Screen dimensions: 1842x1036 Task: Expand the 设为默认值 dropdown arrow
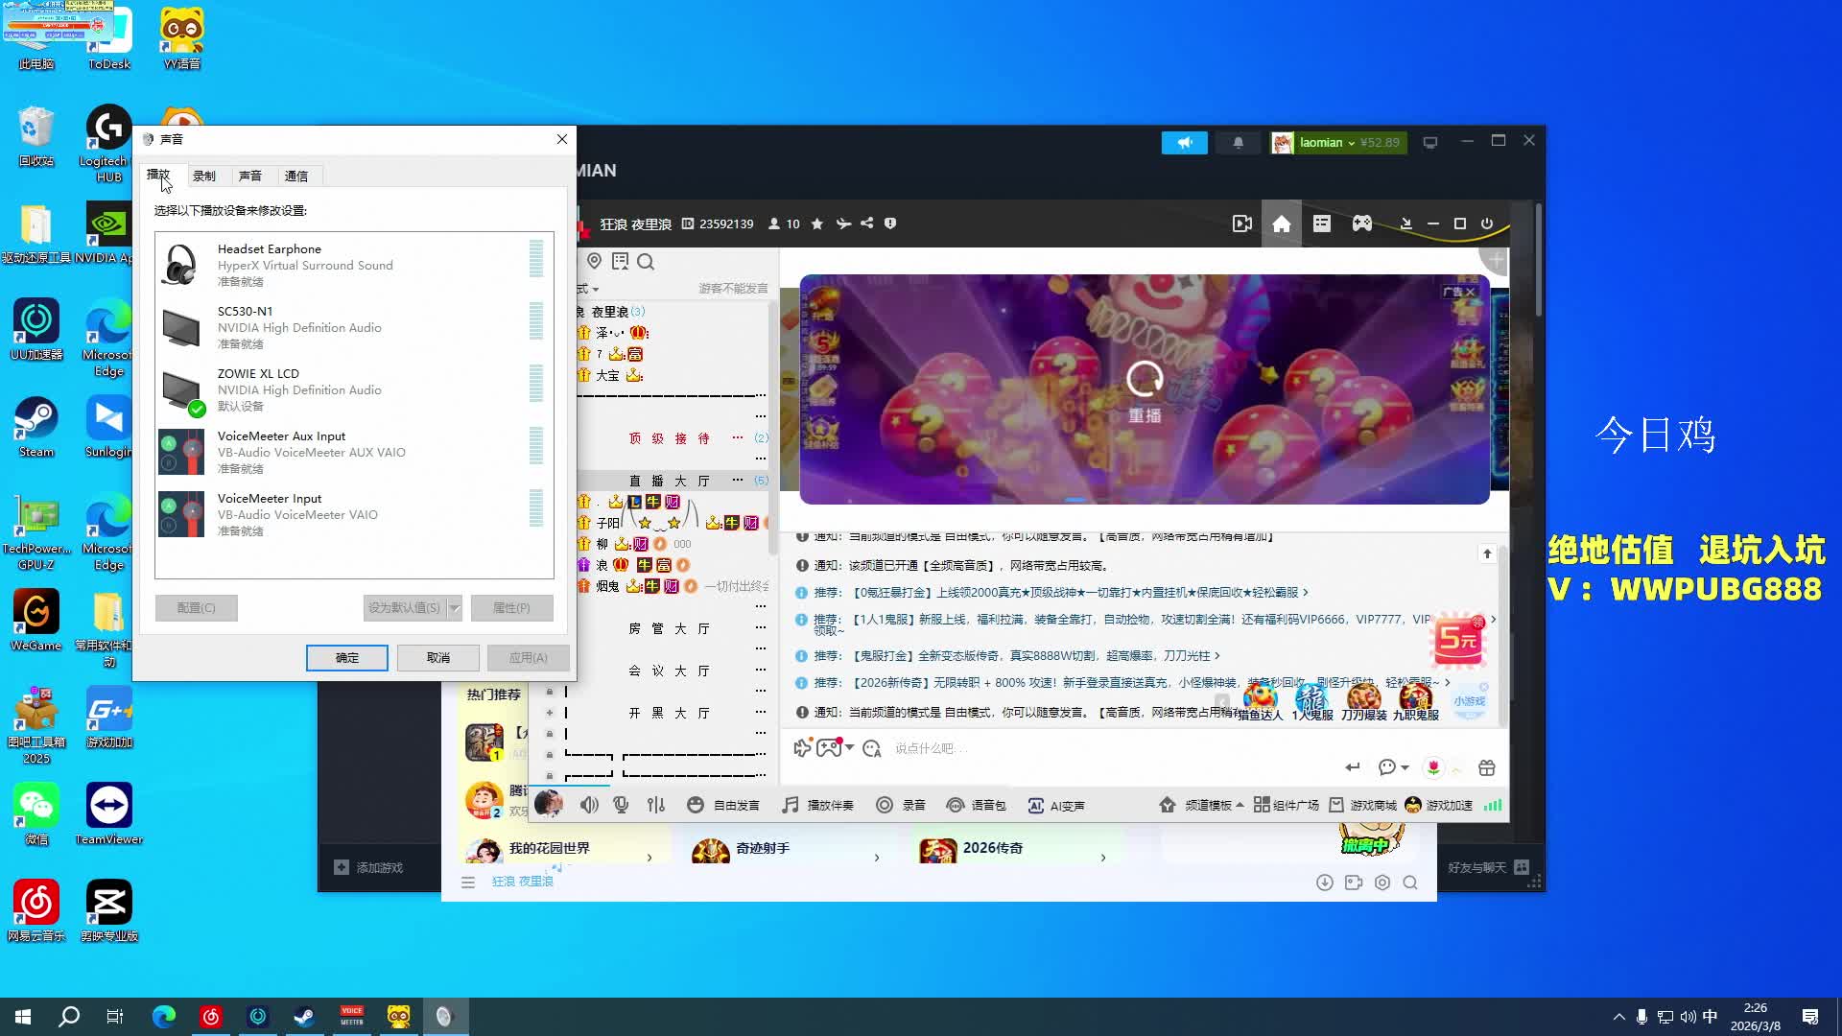click(x=455, y=607)
